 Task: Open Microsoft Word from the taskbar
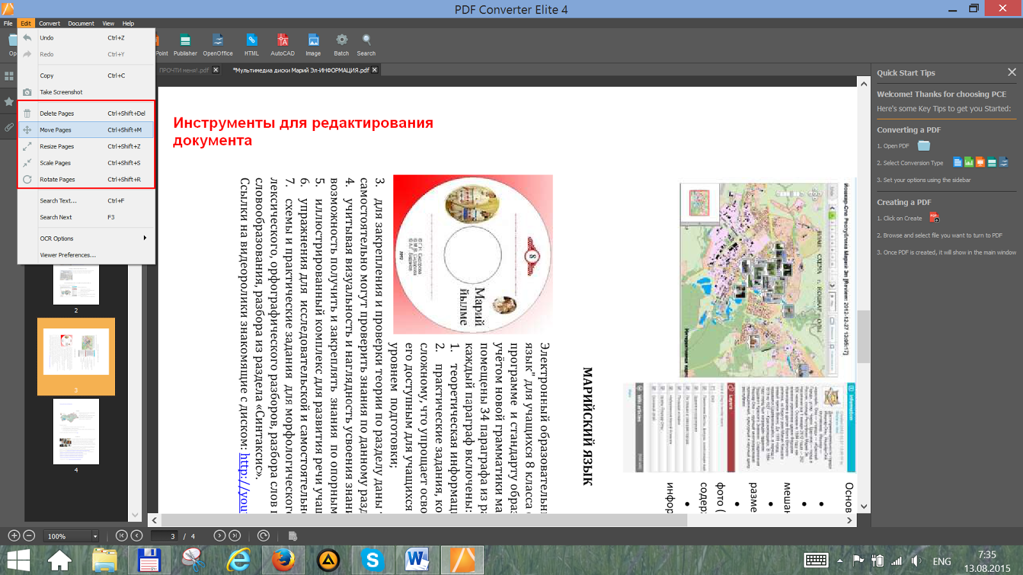(x=417, y=560)
